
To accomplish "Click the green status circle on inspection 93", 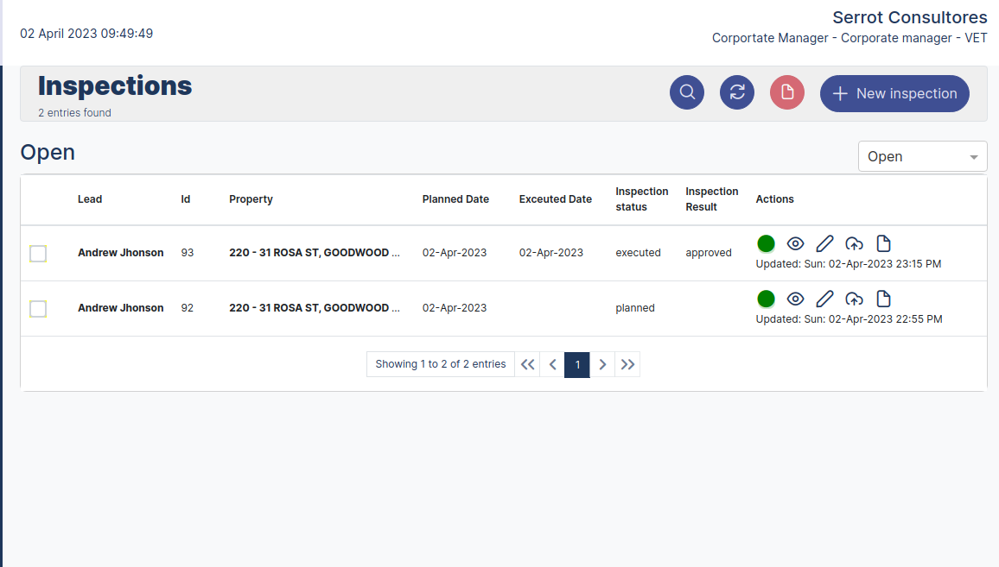I will point(766,243).
